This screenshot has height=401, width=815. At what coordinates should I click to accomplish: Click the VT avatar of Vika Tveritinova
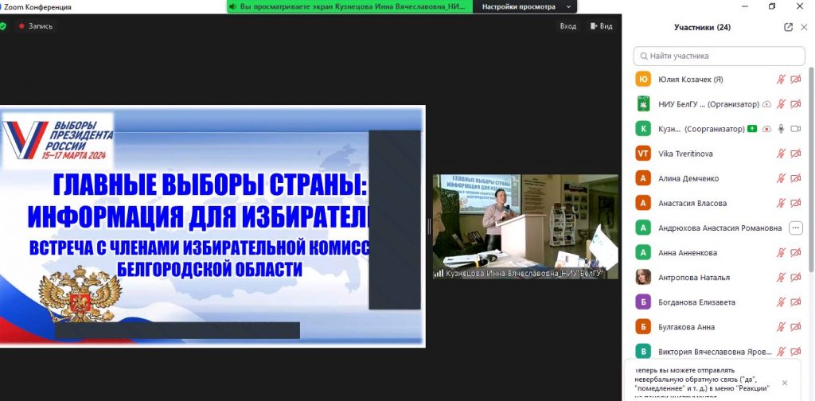coord(643,154)
